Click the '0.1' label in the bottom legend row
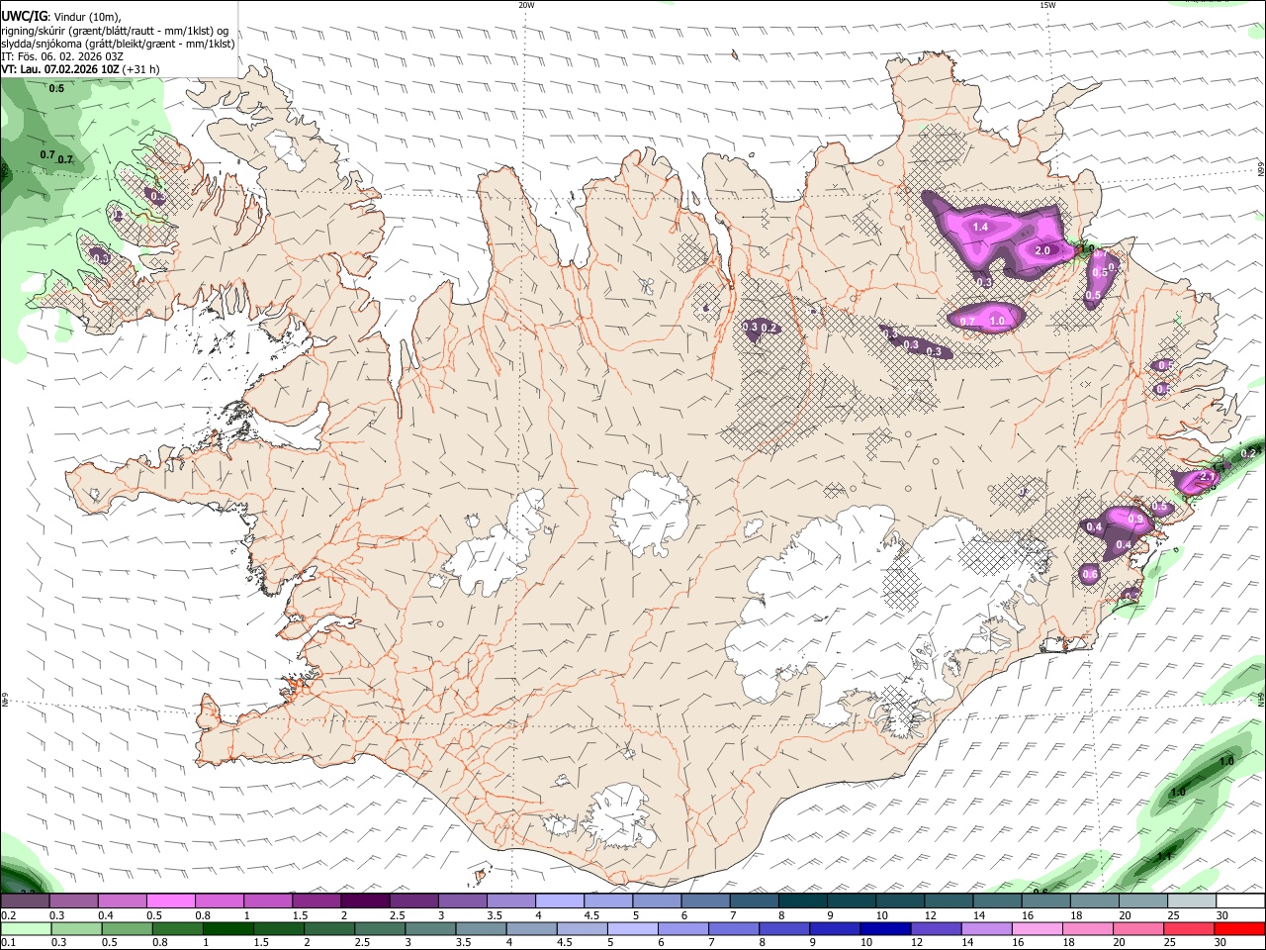The height and width of the screenshot is (950, 1266). (x=8, y=943)
